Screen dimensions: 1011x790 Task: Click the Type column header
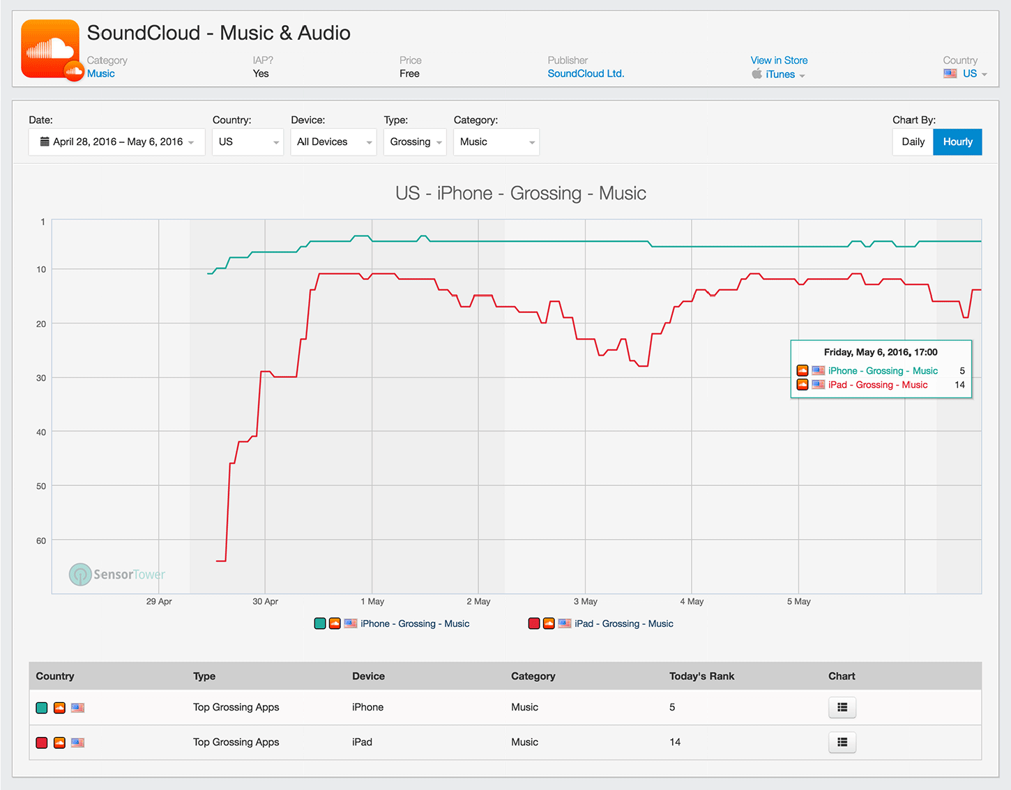pos(204,676)
